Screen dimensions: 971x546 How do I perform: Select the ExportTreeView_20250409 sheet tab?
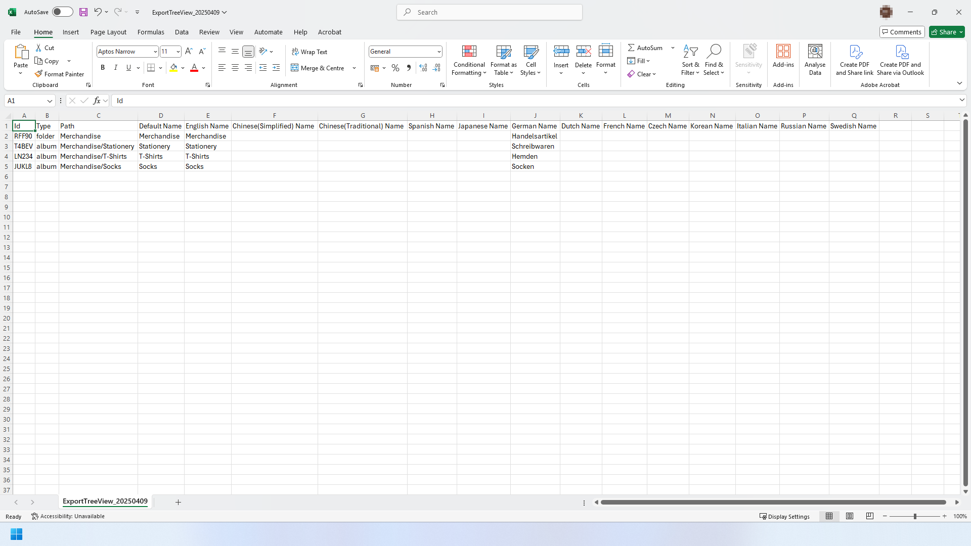[105, 502]
